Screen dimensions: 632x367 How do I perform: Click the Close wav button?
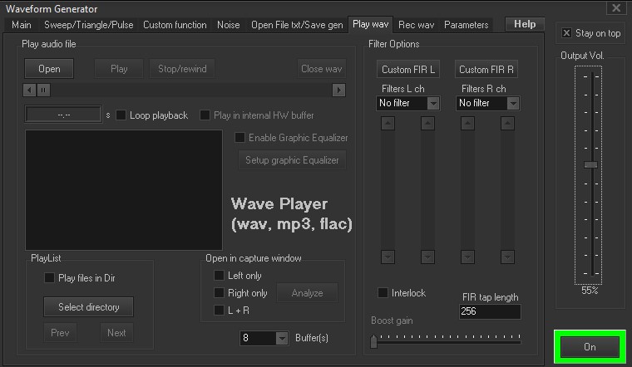click(321, 69)
